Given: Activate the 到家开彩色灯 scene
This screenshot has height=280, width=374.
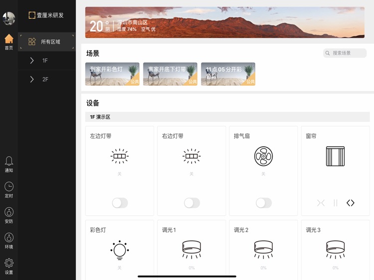Looking at the screenshot, I should tap(112, 74).
